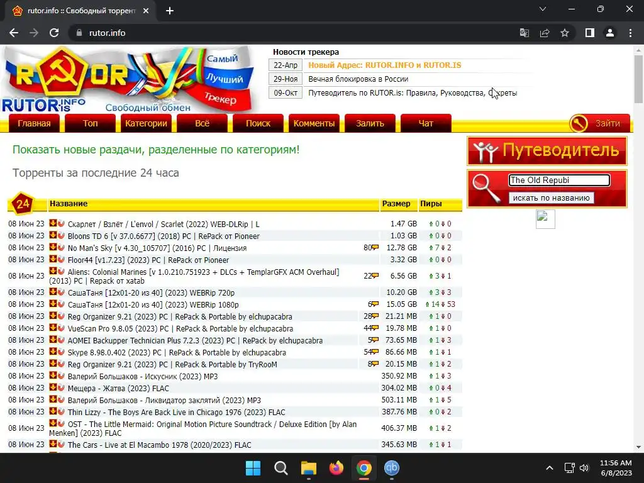Open the AOMEI Backupper Technician Plus link
Viewport: 644px width, 483px height.
coord(195,340)
